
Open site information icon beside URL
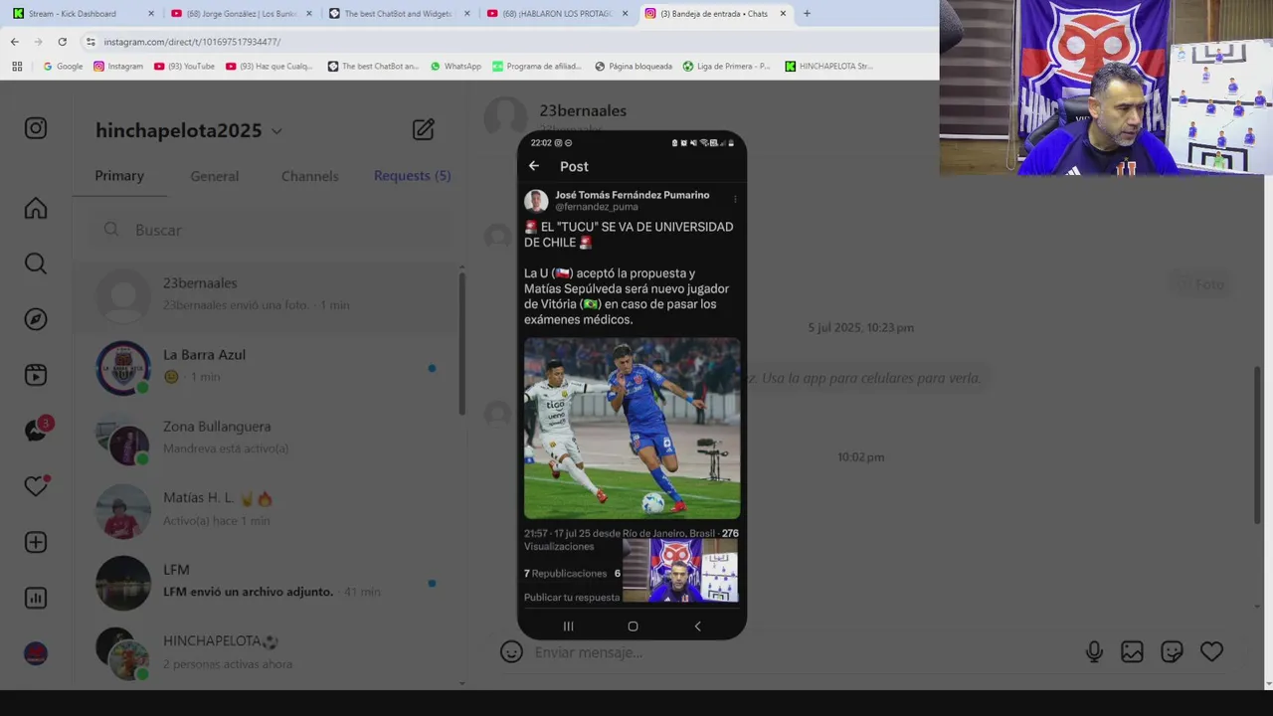pyautogui.click(x=91, y=42)
